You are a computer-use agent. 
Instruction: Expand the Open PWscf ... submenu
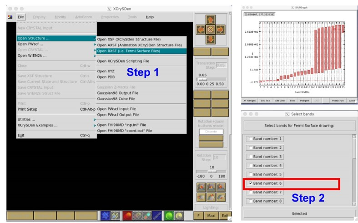[56, 44]
